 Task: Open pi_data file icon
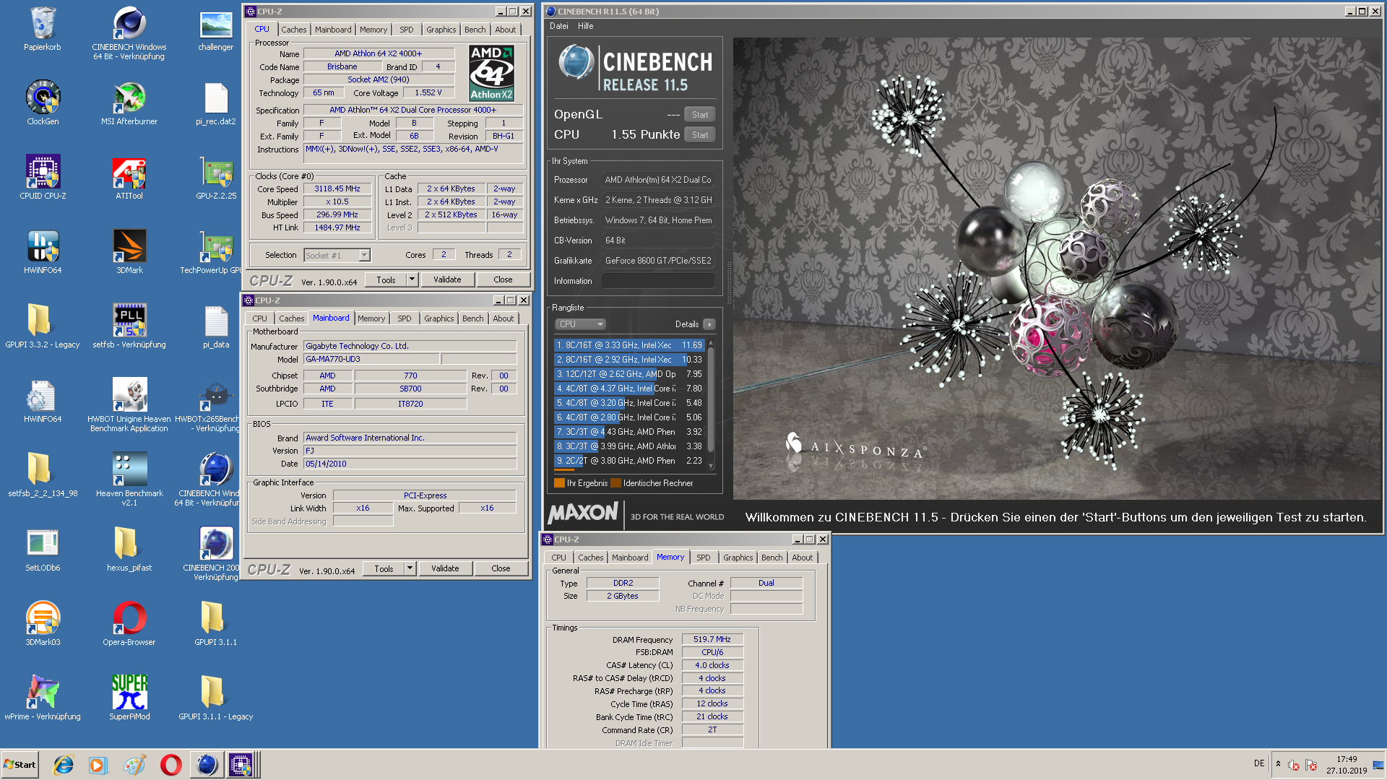point(215,326)
